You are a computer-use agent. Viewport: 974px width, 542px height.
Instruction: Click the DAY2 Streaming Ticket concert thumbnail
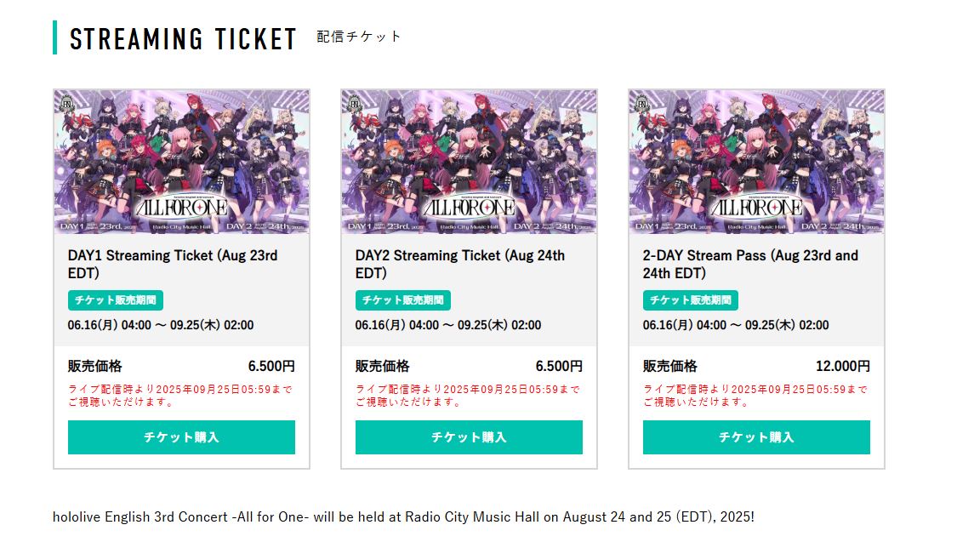click(469, 162)
